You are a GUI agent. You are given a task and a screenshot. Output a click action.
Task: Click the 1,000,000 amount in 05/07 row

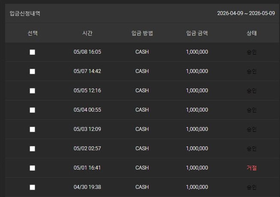pyautogui.click(x=197, y=71)
